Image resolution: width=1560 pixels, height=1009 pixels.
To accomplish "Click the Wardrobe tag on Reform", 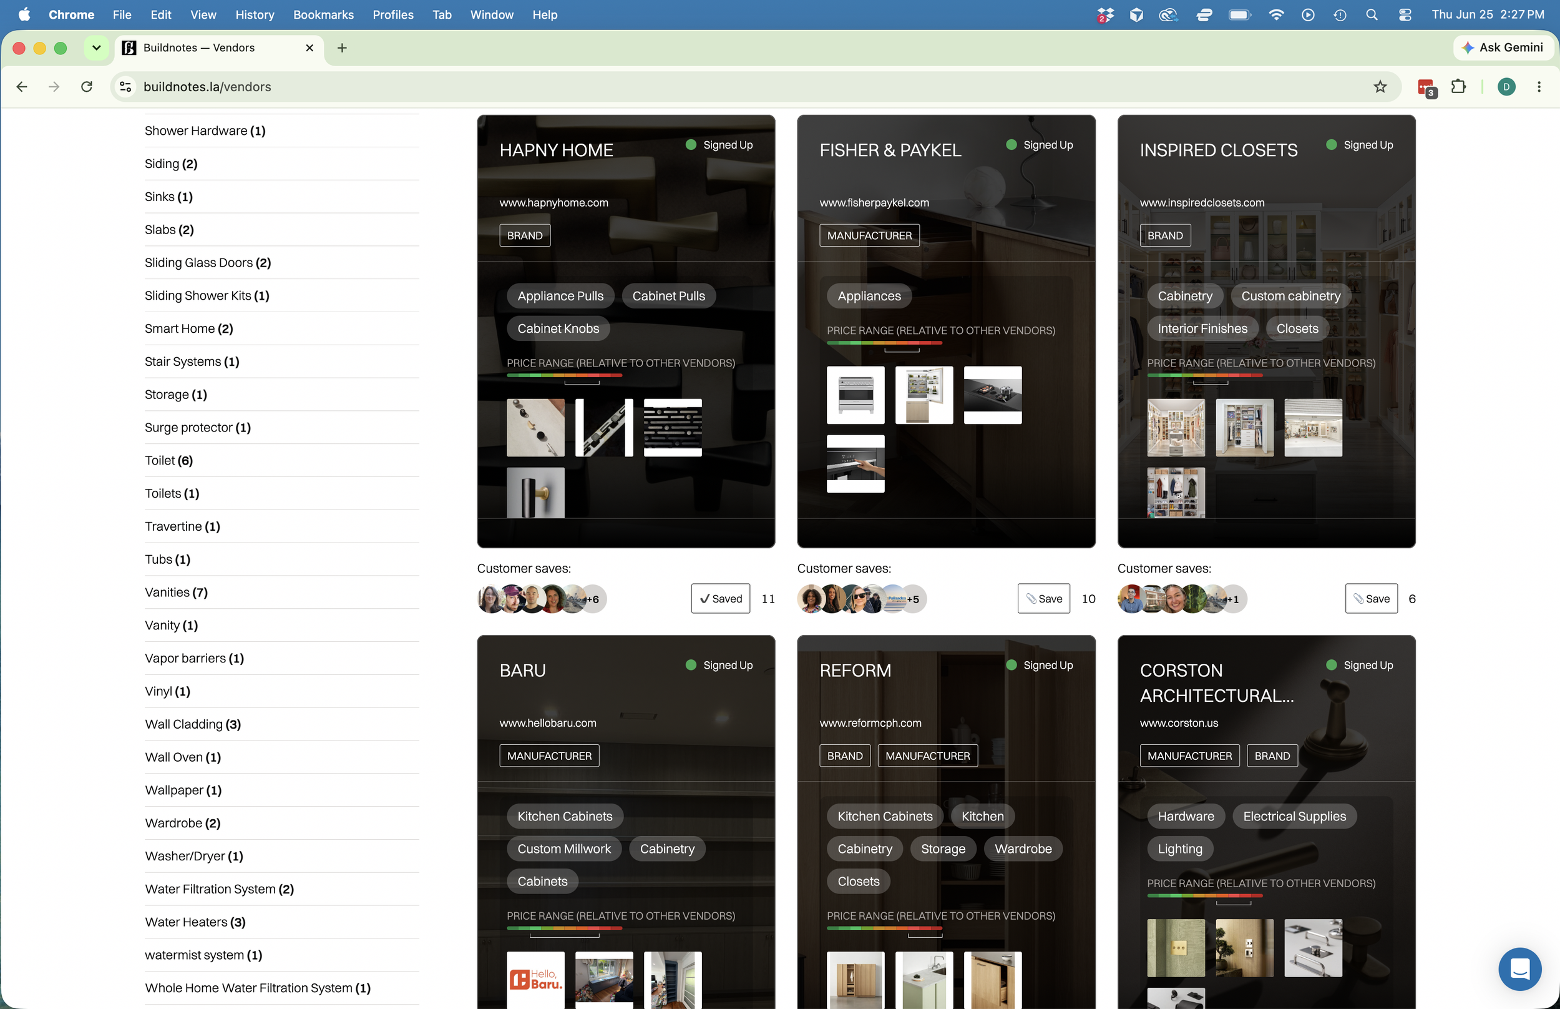I will (1023, 849).
